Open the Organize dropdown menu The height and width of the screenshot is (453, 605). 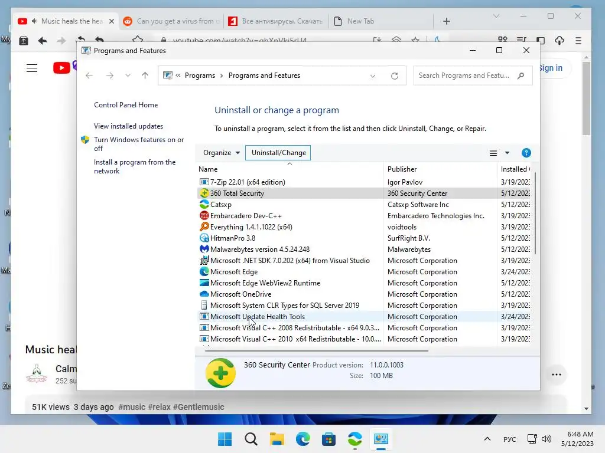pyautogui.click(x=222, y=153)
